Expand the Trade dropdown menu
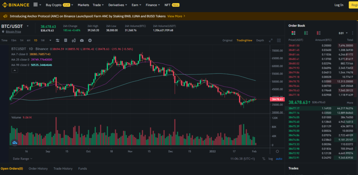Viewport: 358px width, 175px height. (x=98, y=5)
